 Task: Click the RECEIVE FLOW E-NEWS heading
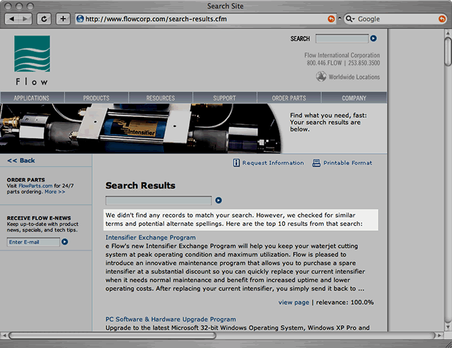point(39,218)
